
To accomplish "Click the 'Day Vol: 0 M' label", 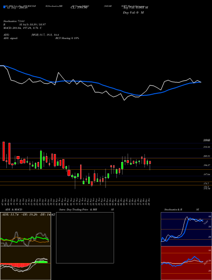I will coord(133,13).
